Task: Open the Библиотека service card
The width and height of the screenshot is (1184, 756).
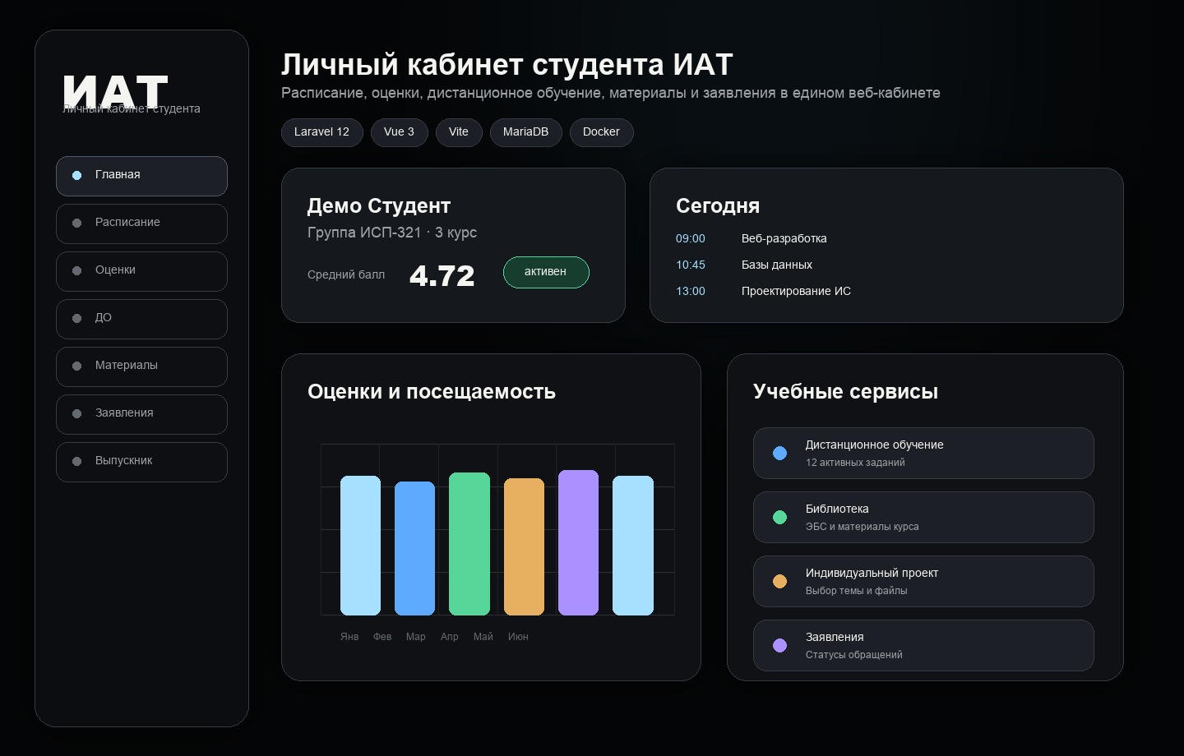Action: (923, 517)
